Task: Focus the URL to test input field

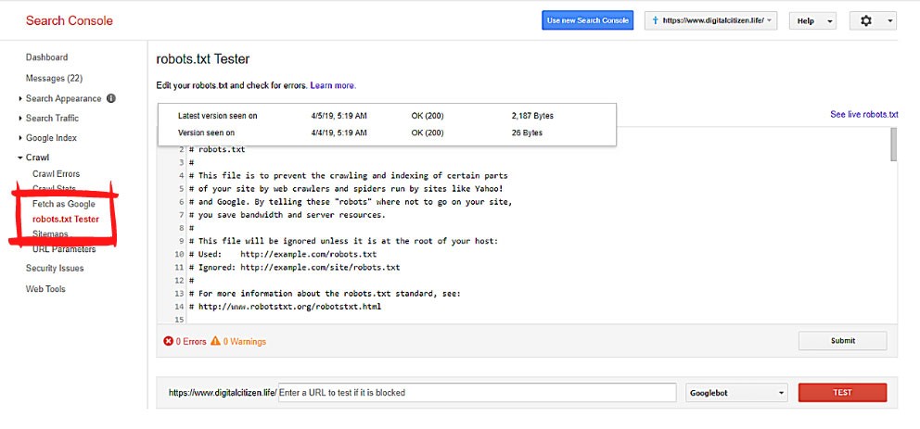Action: 477,393
